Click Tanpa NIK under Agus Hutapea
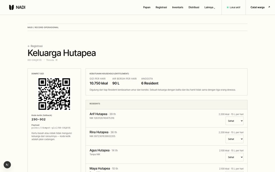 tap(95, 154)
